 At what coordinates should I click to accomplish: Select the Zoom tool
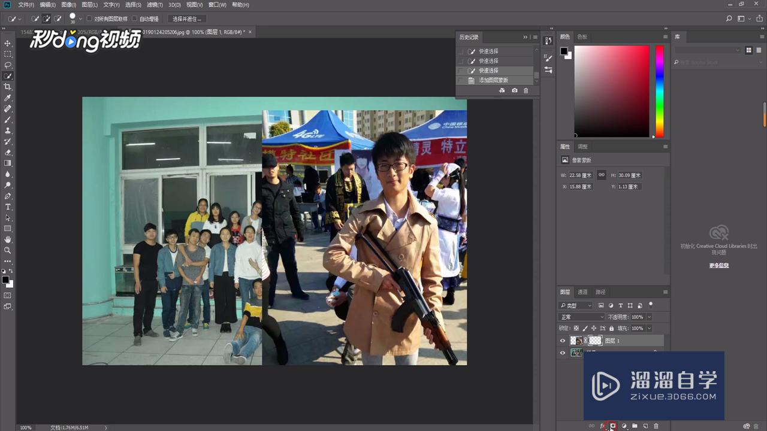[8, 250]
